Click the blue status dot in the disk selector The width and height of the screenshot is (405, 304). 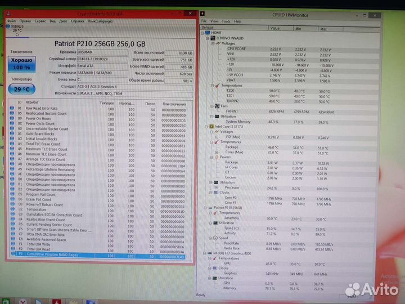coord(8,26)
